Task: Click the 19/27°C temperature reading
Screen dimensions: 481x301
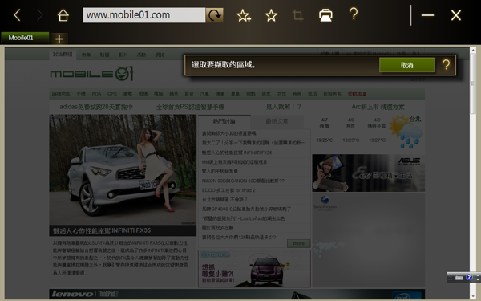Action: [377, 140]
